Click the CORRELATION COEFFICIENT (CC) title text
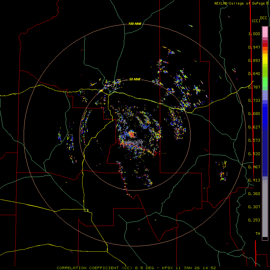 [94, 268]
